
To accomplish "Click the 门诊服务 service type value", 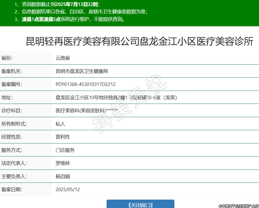I will [65, 150].
